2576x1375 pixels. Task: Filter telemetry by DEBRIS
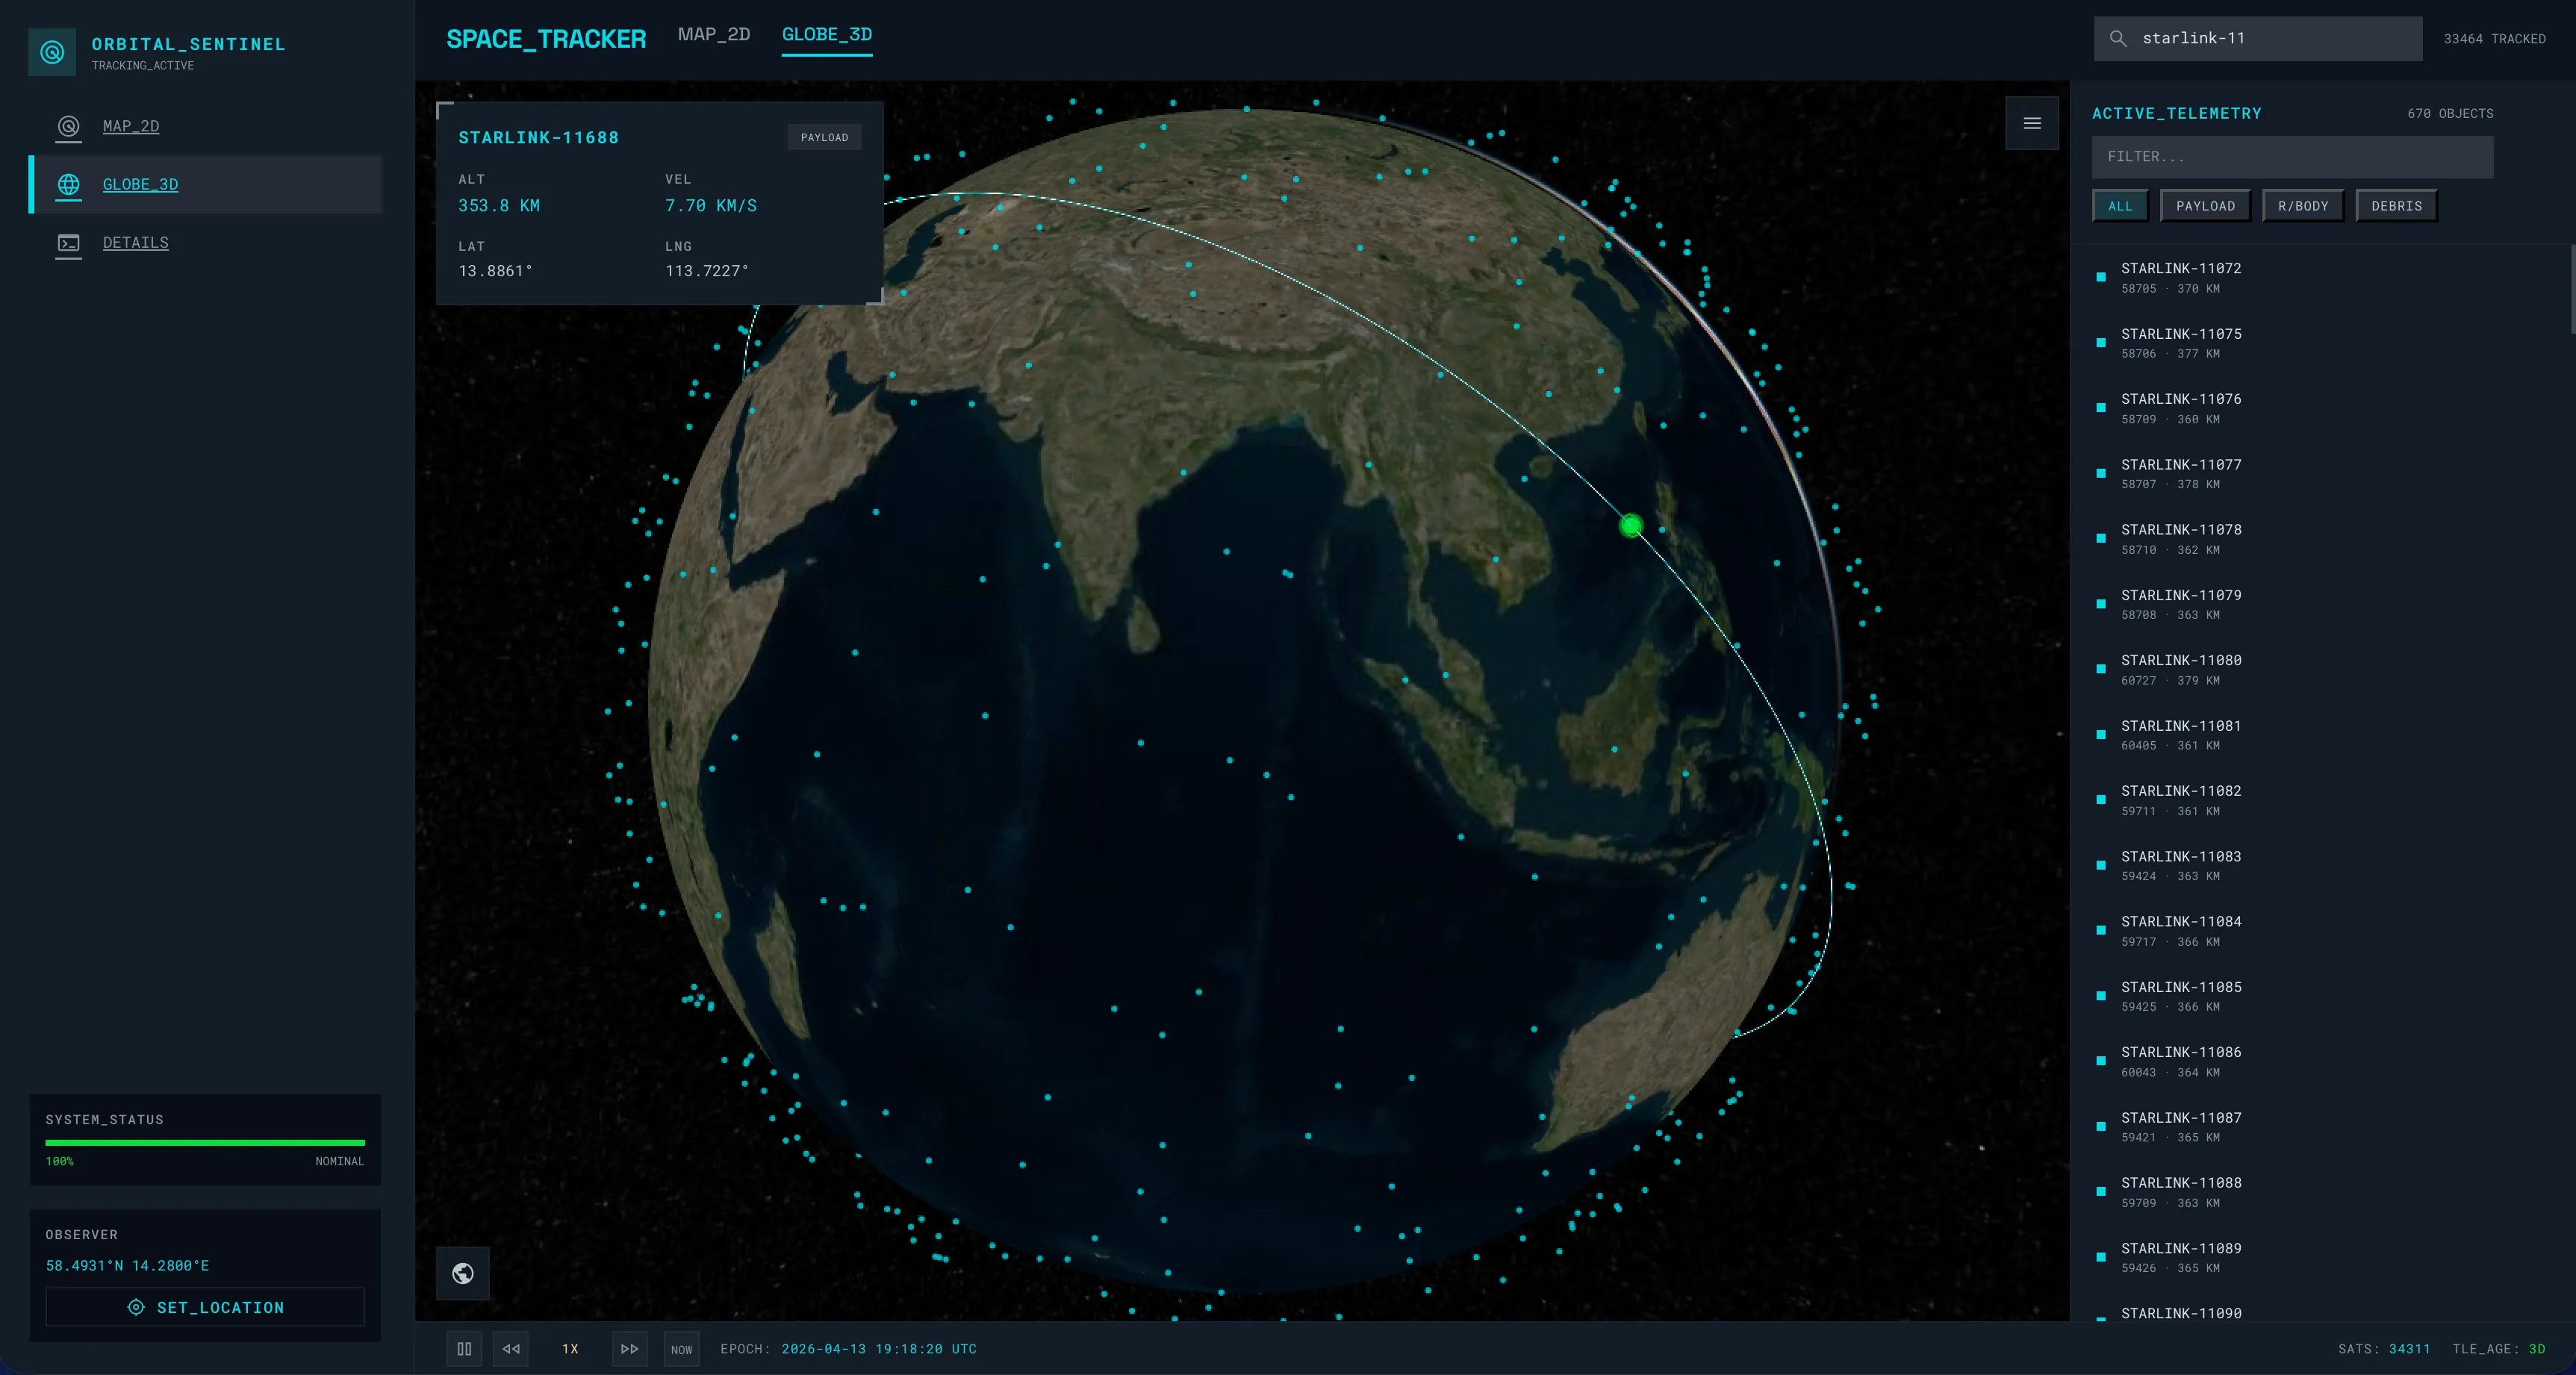point(2396,206)
